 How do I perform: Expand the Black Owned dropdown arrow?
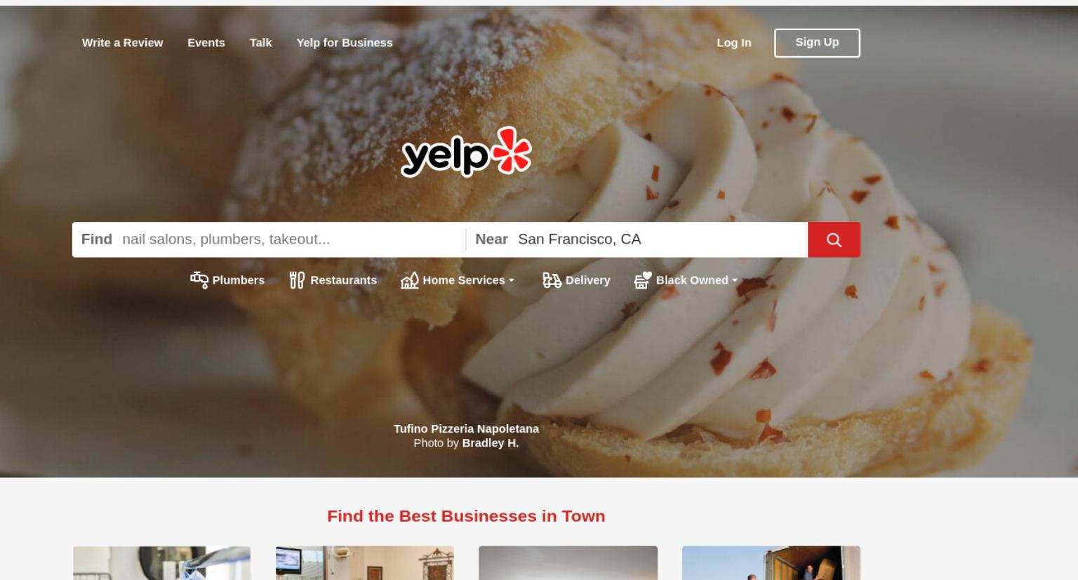point(735,280)
